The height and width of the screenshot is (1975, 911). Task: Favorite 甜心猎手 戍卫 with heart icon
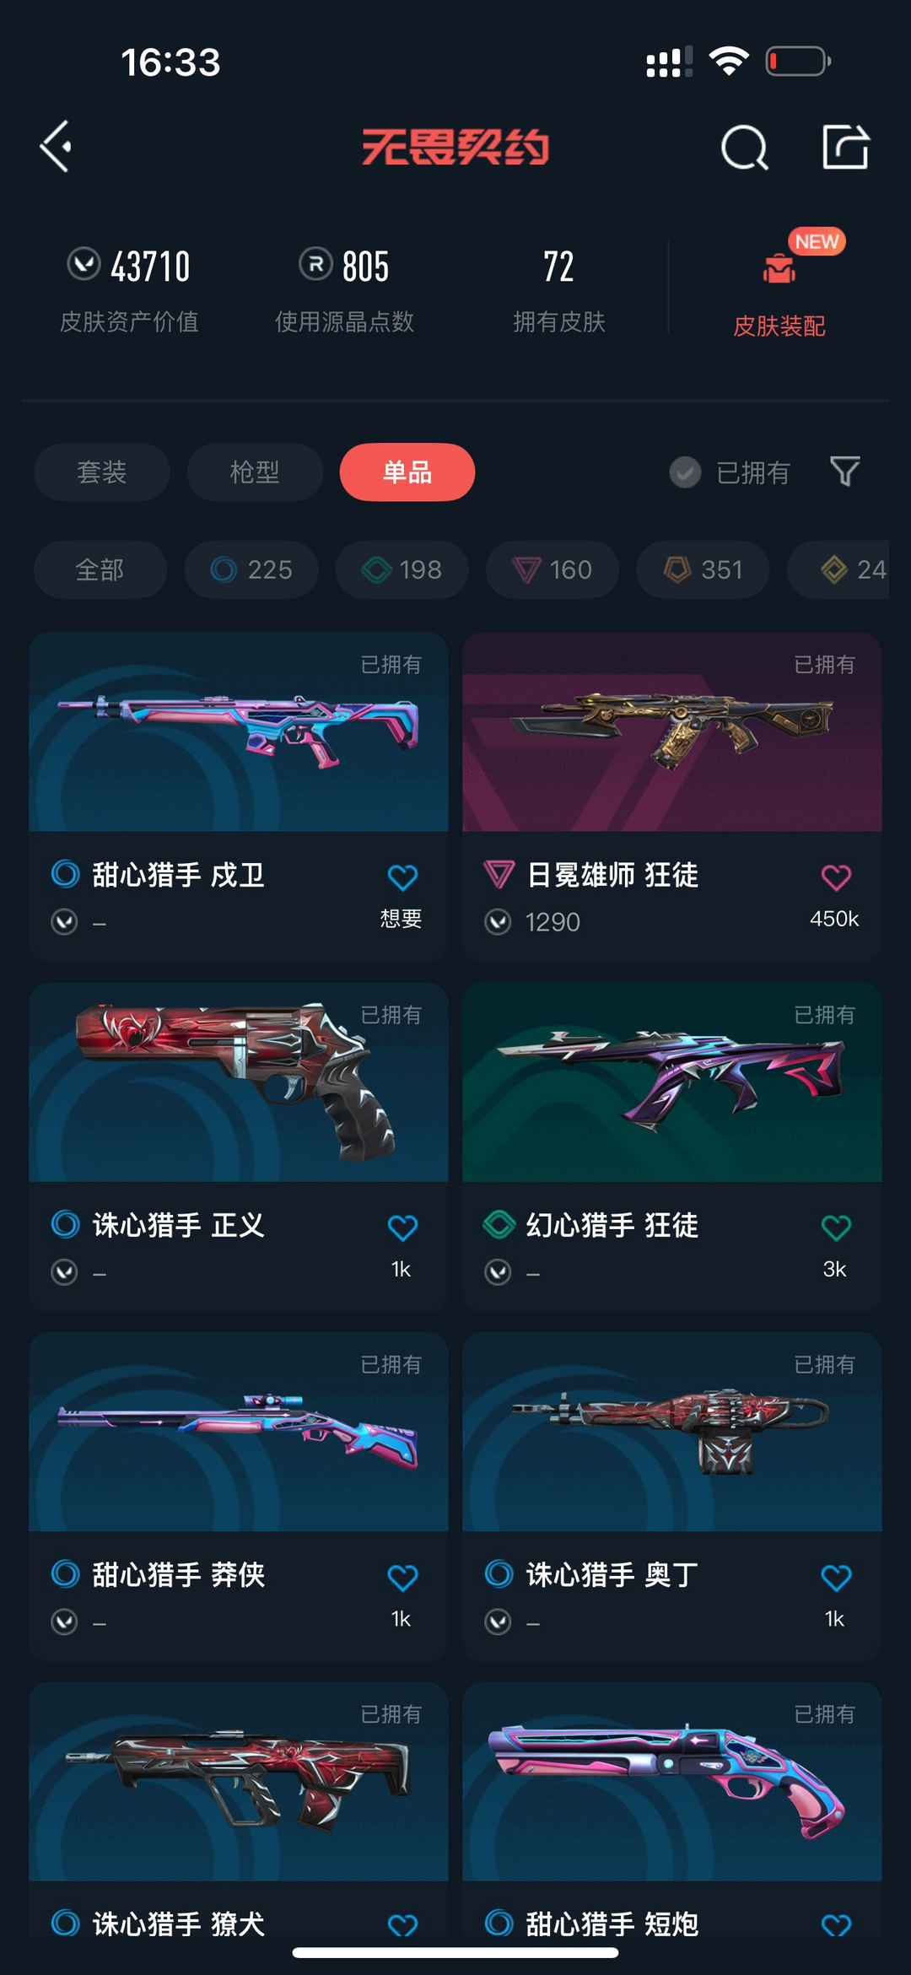pyautogui.click(x=402, y=877)
